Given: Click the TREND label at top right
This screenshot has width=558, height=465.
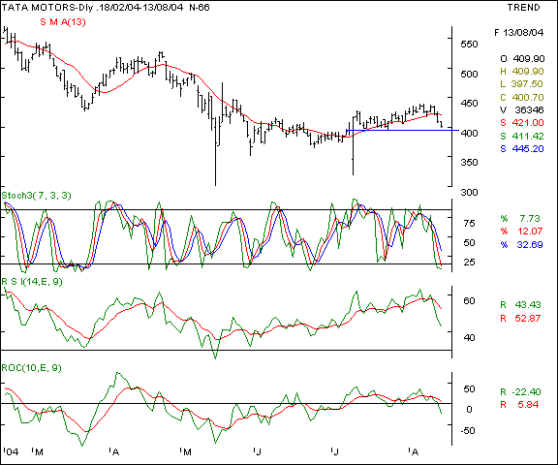Looking at the screenshot, I should click(x=523, y=8).
